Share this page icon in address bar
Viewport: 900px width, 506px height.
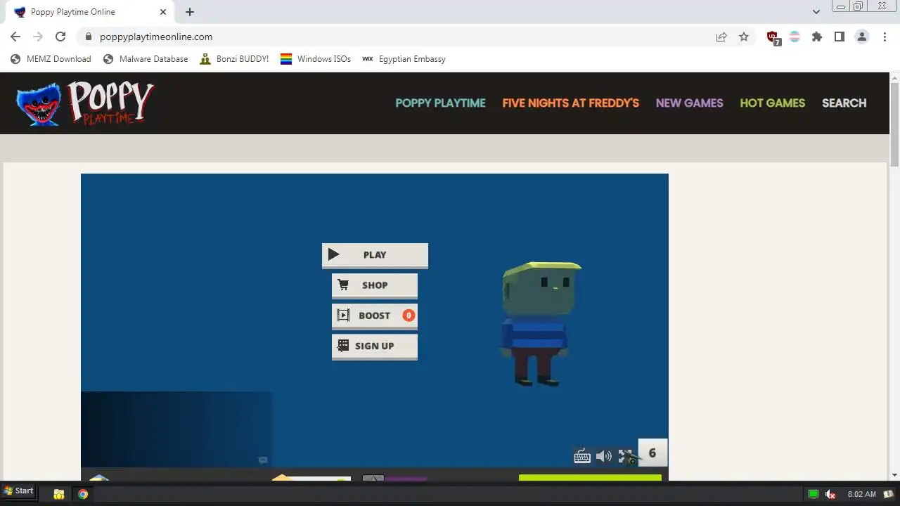point(721,37)
